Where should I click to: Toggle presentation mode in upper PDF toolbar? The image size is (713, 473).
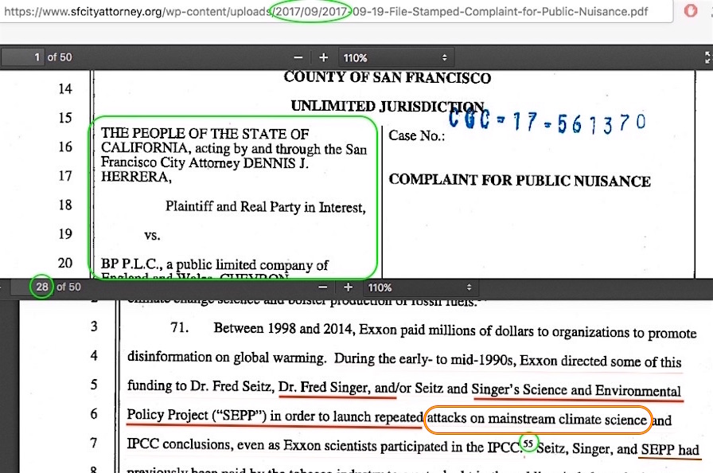[x=707, y=58]
